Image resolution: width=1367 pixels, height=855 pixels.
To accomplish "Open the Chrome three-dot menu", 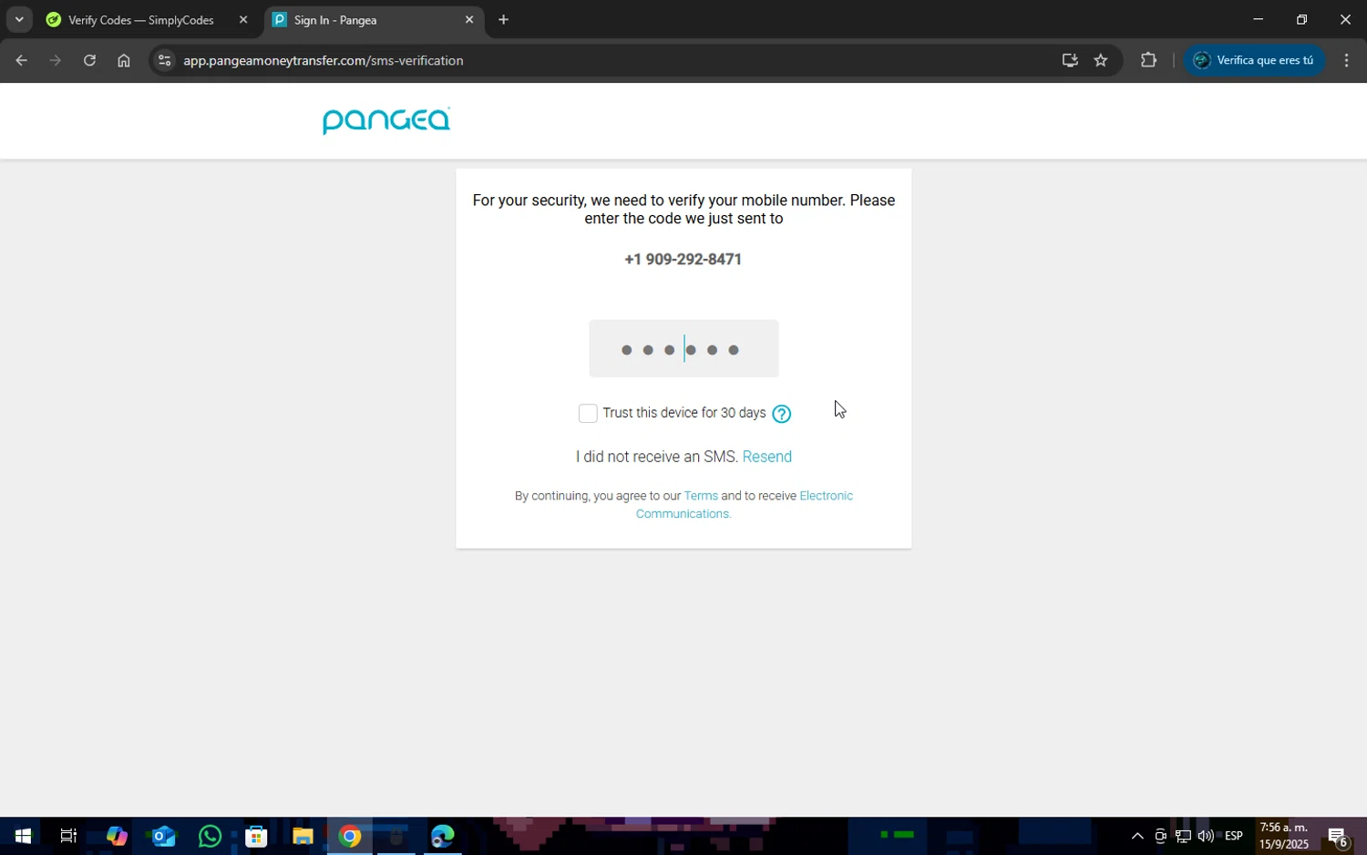I will pos(1347,60).
